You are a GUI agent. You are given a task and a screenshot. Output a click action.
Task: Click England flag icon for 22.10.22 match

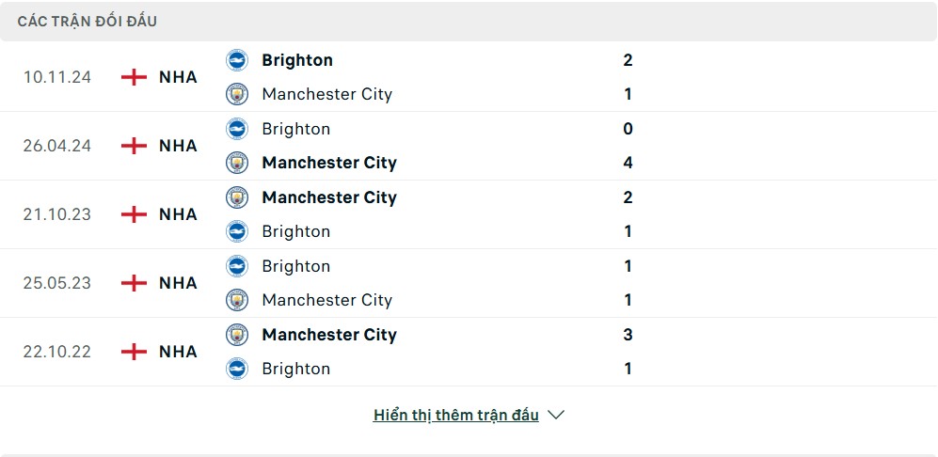[134, 352]
